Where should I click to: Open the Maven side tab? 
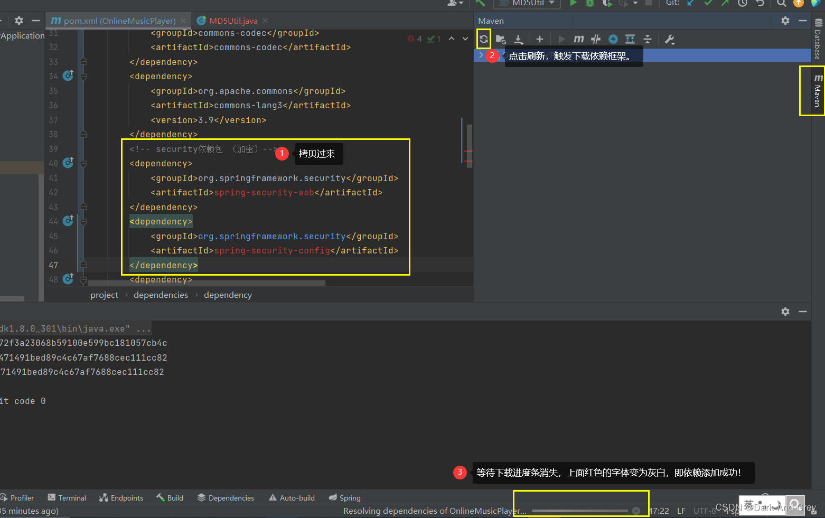point(817,91)
